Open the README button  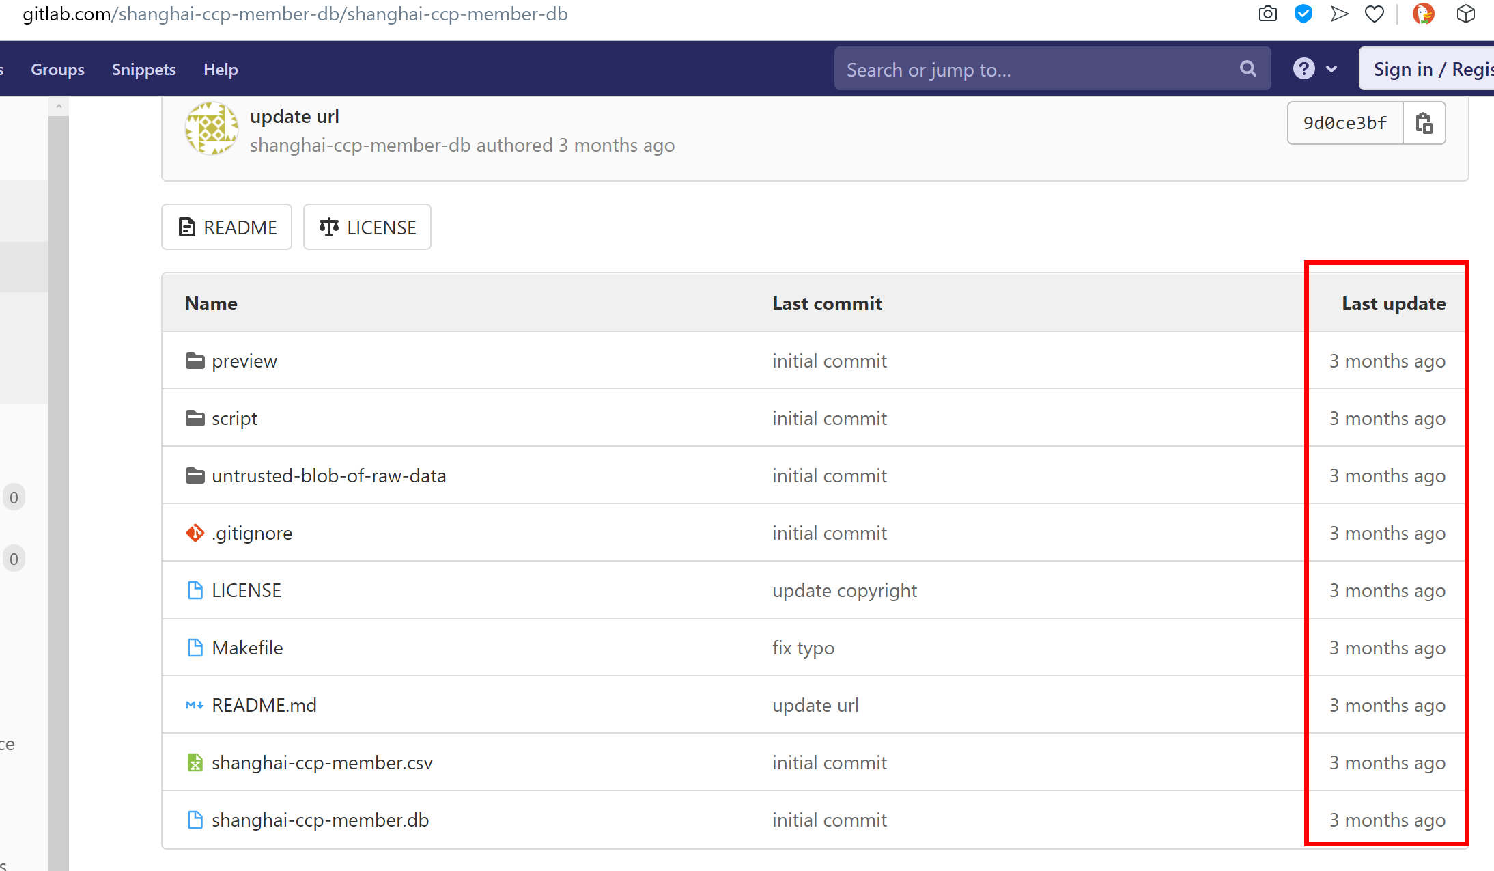click(227, 227)
